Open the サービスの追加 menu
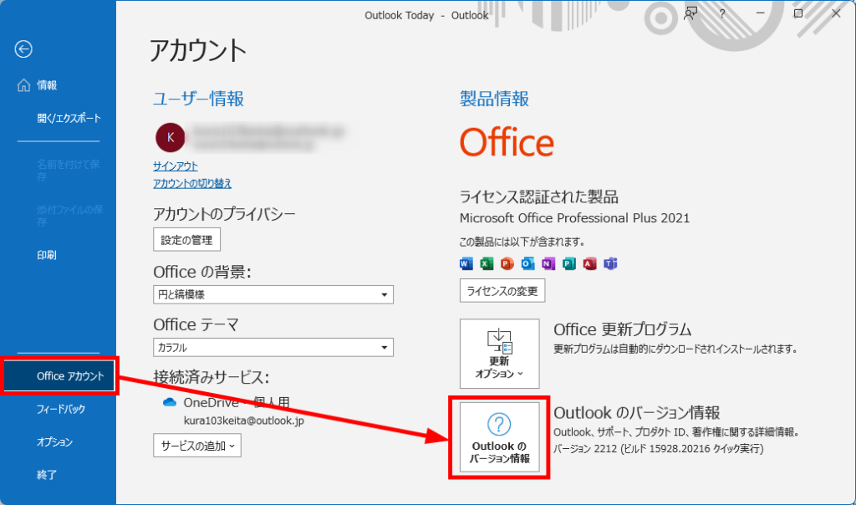Image resolution: width=856 pixels, height=505 pixels. (196, 445)
